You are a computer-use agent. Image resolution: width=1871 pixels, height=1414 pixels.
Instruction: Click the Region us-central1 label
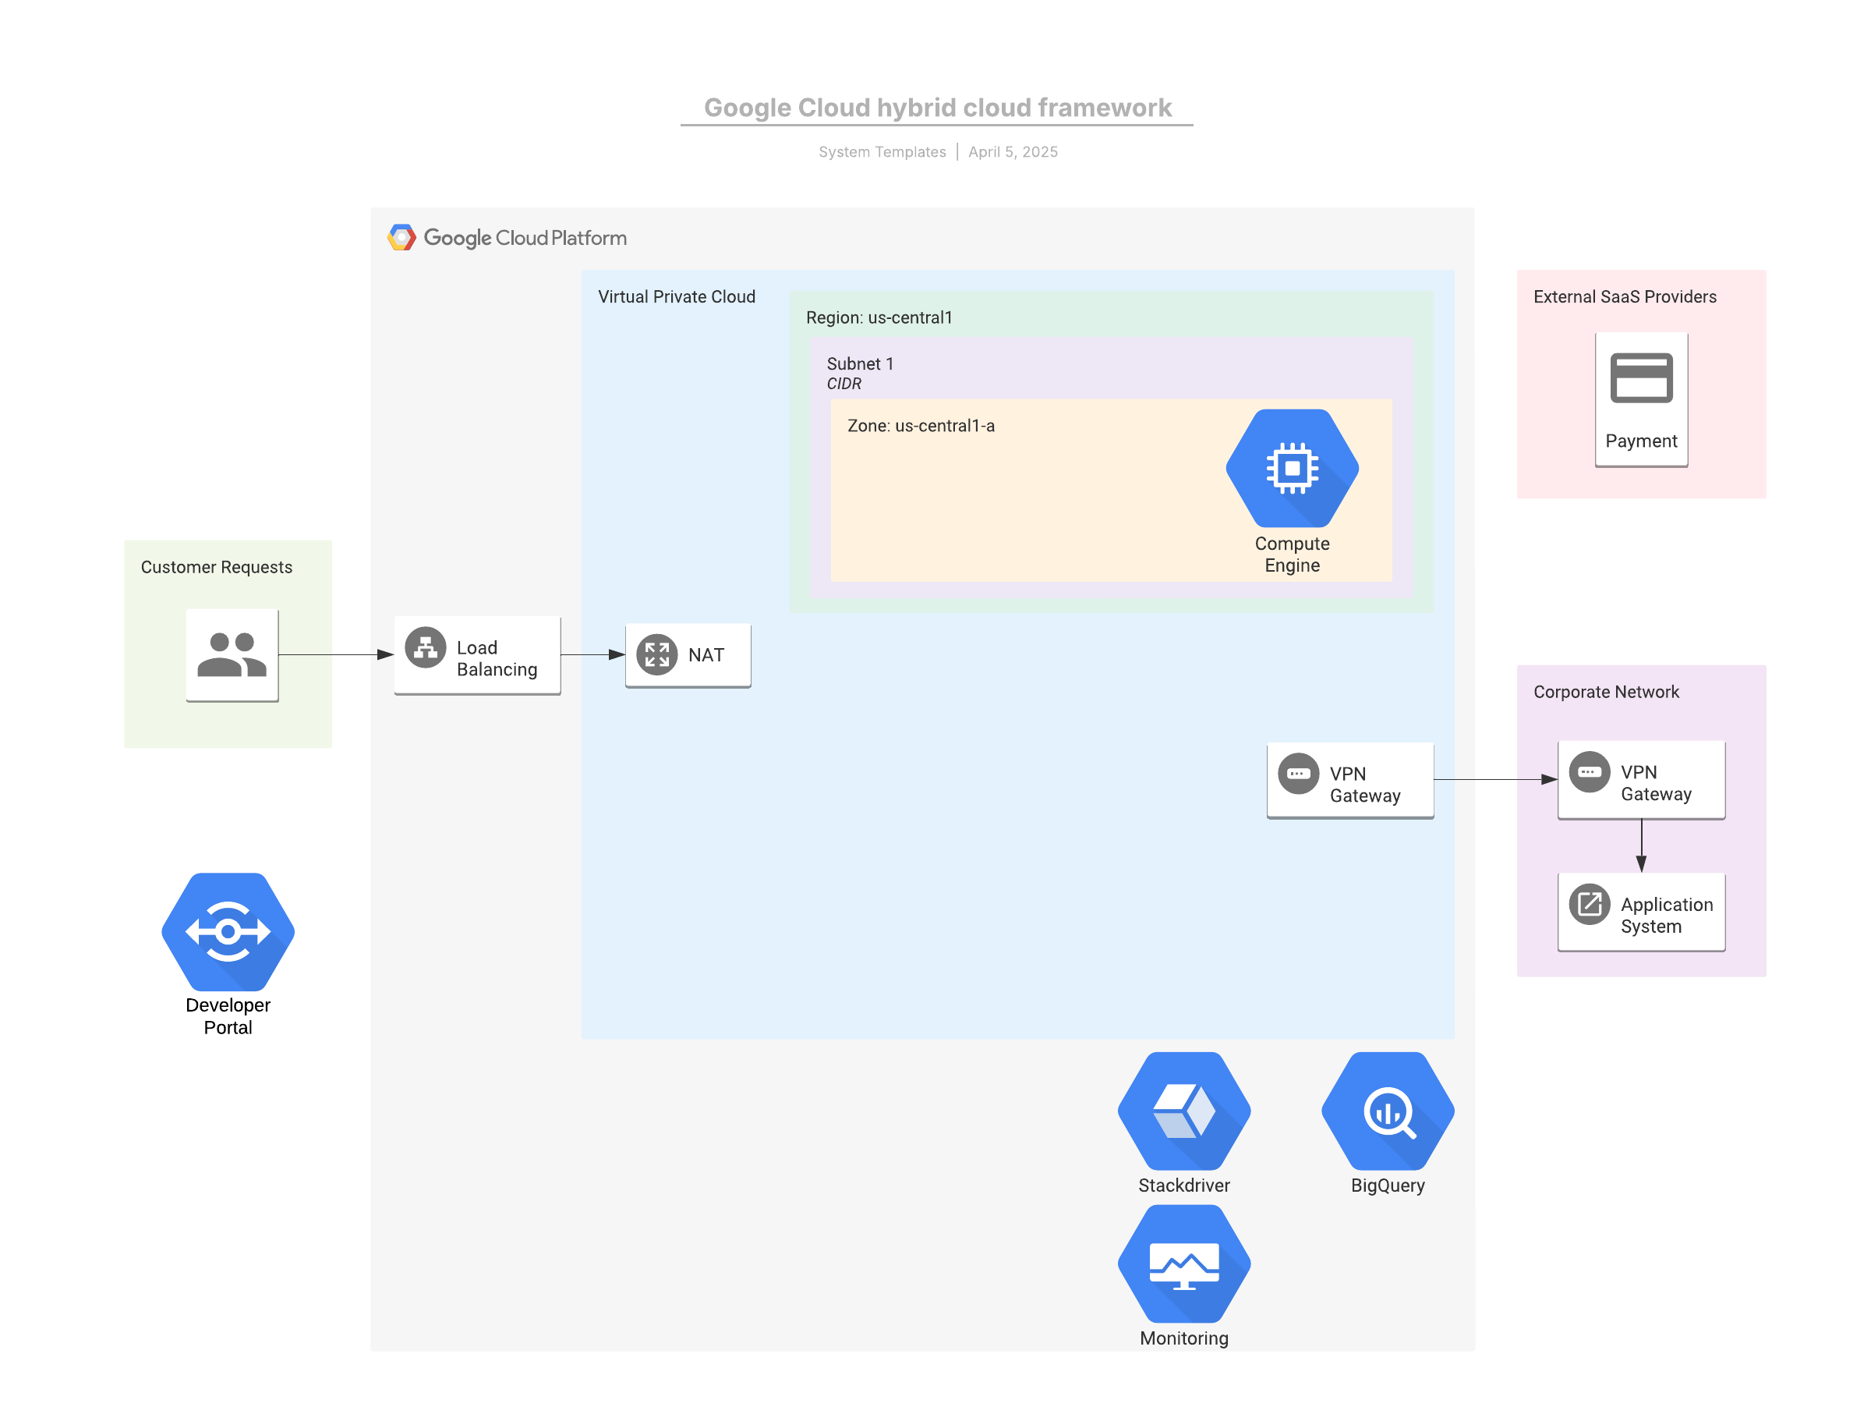[x=879, y=317]
